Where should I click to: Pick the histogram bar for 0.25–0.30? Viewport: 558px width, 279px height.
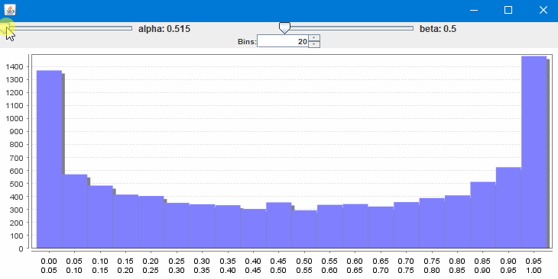177,225
